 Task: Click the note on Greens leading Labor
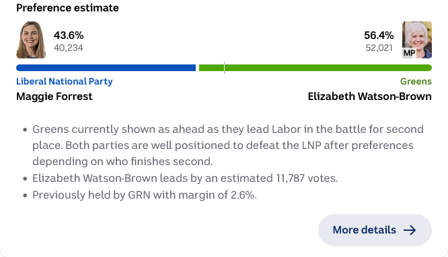pos(228,146)
